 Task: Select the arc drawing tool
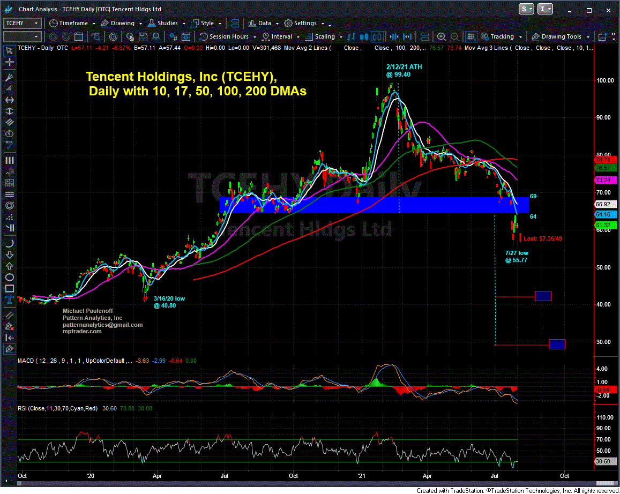coord(10,243)
